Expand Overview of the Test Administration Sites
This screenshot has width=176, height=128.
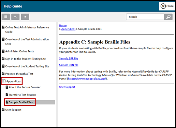coord(27,41)
